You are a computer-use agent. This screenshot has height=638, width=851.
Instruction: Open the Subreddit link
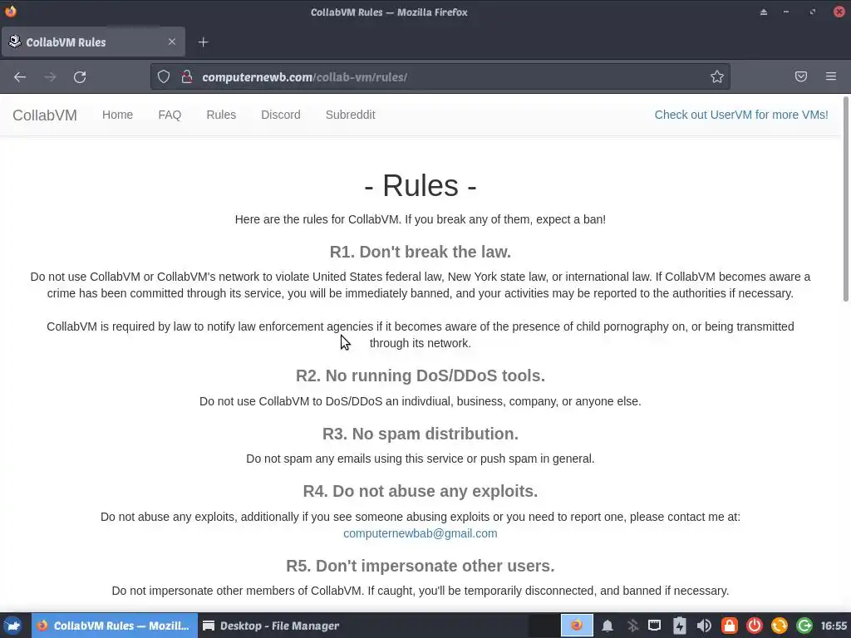(x=350, y=115)
